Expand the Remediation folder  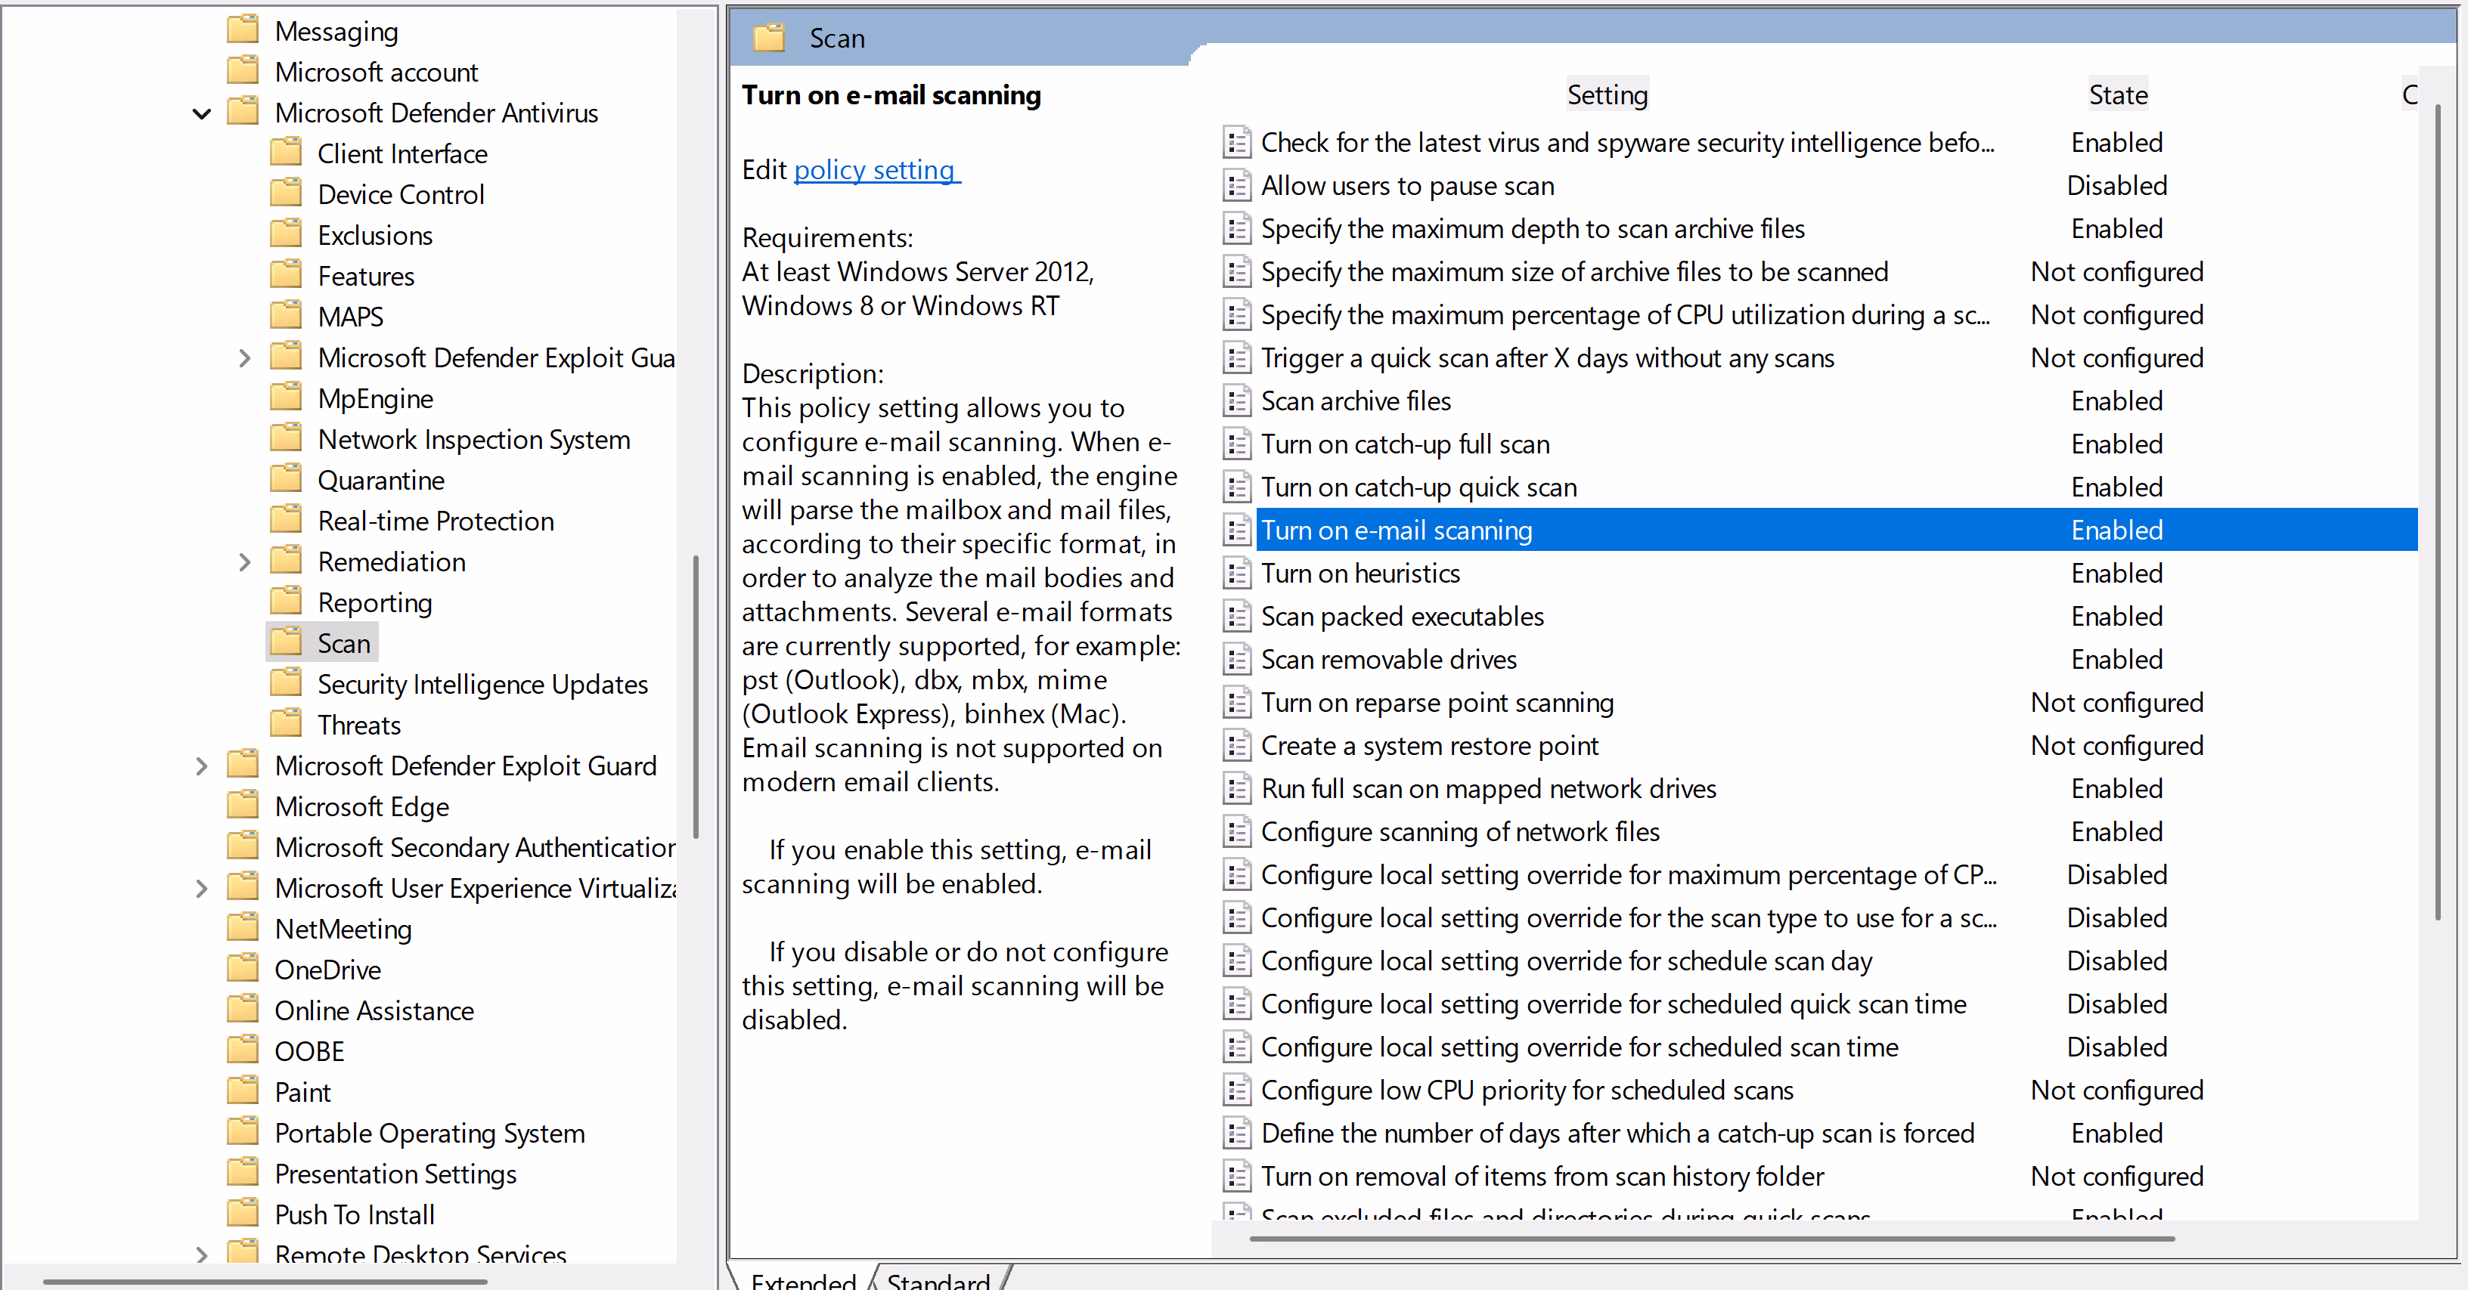click(x=244, y=562)
